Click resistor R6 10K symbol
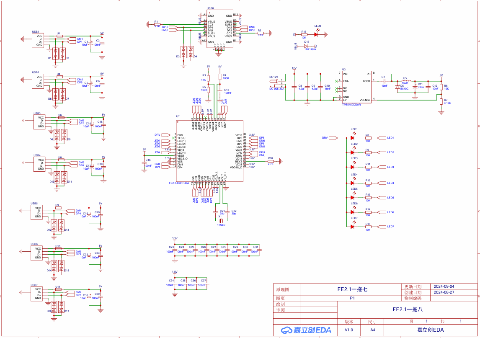The width and height of the screenshot is (480, 338). pyautogui.click(x=441, y=87)
